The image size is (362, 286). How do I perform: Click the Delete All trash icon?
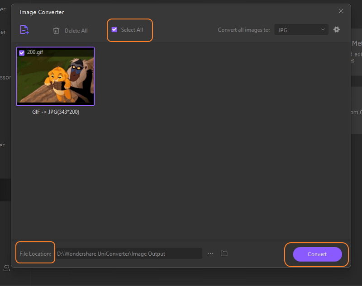(x=56, y=31)
